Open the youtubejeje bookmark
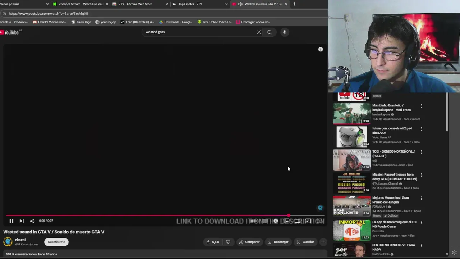Viewport: 460px width, 259px height. click(x=106, y=22)
